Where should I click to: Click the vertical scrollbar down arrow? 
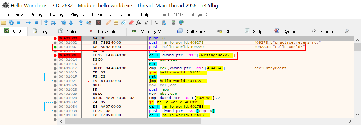(x=357, y=115)
